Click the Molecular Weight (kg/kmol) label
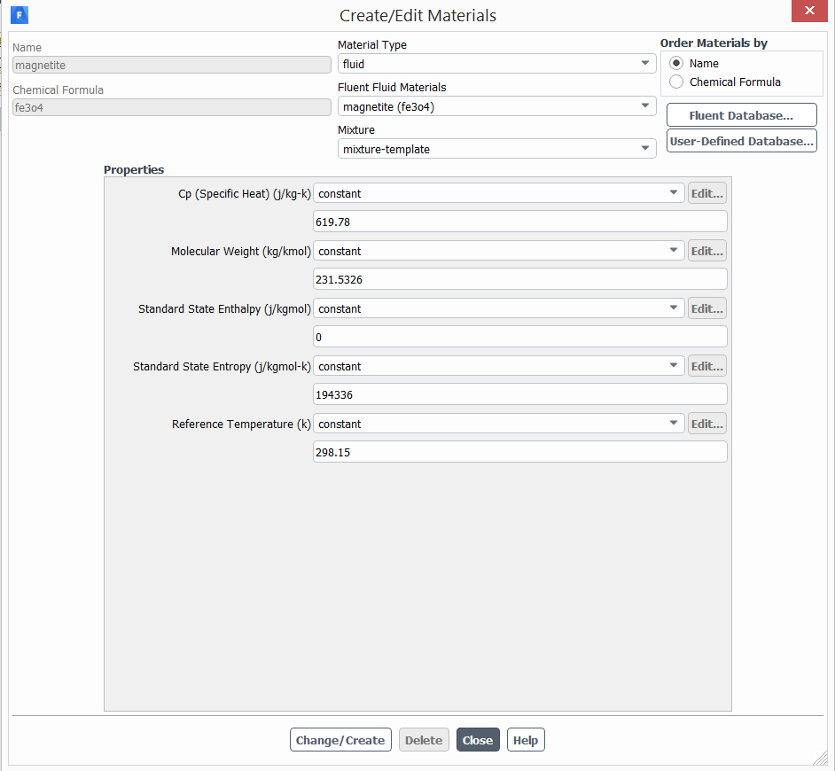 (x=241, y=252)
